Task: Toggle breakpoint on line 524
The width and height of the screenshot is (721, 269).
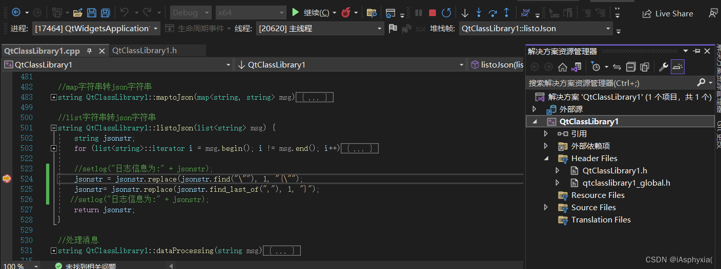Action: click(x=6, y=178)
